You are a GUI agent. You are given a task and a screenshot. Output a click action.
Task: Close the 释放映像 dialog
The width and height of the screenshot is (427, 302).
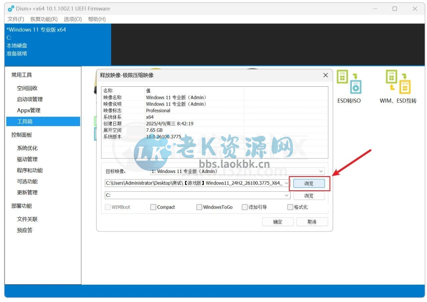tap(326, 75)
